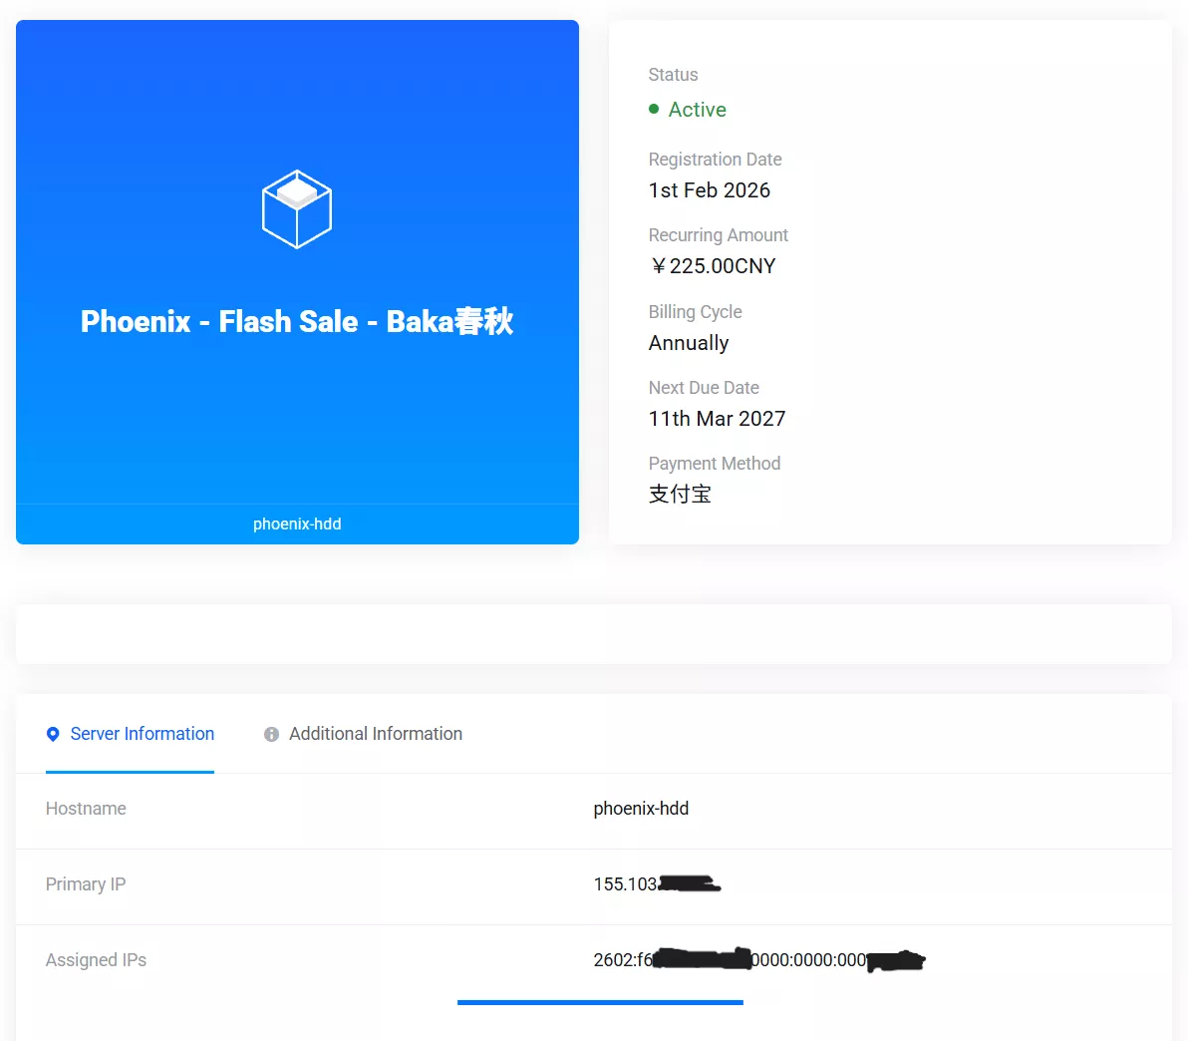Click the ¥225.00CNY recurring amount
This screenshot has height=1041, width=1188.
click(x=713, y=266)
